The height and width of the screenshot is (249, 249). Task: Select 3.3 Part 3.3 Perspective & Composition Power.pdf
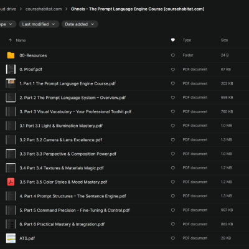tap(68, 154)
